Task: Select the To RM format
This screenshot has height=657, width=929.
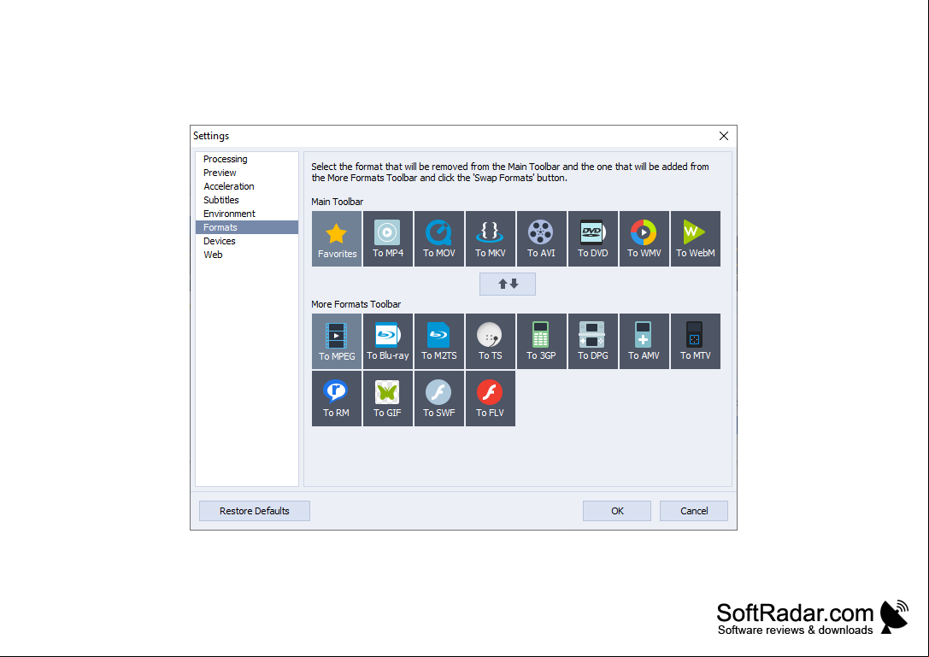Action: tap(337, 398)
